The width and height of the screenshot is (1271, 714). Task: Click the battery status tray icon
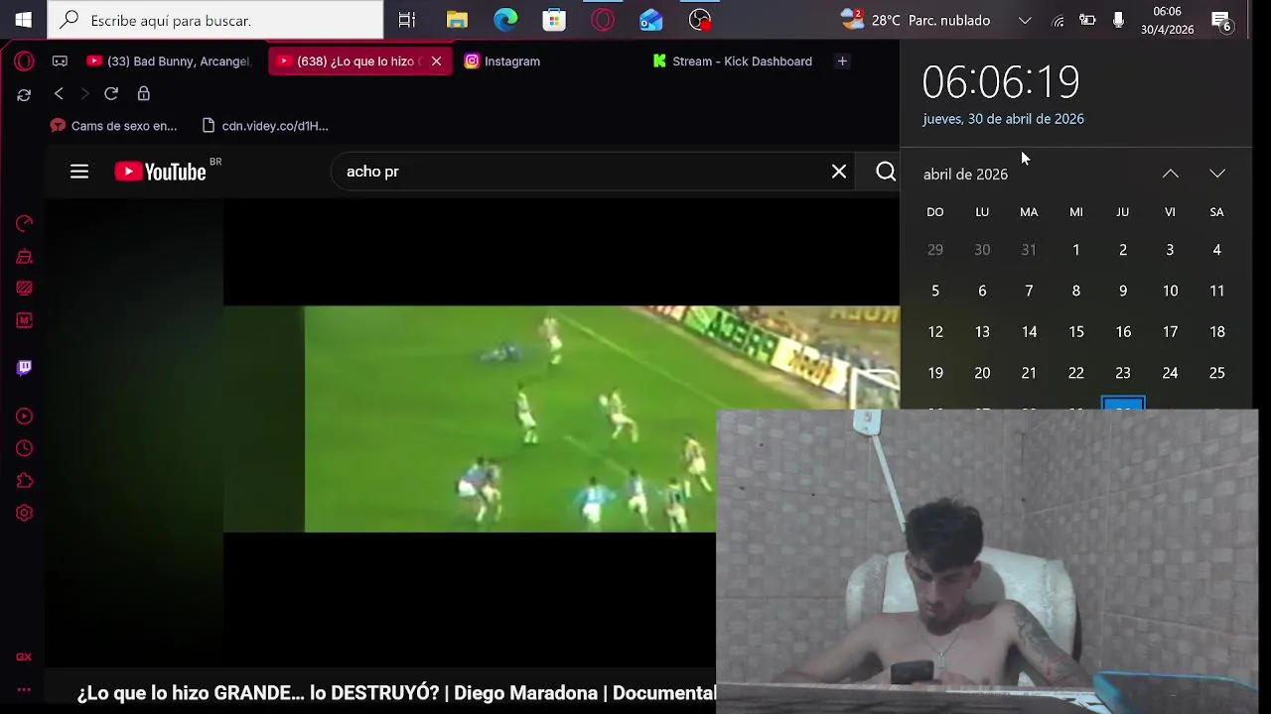(1088, 20)
